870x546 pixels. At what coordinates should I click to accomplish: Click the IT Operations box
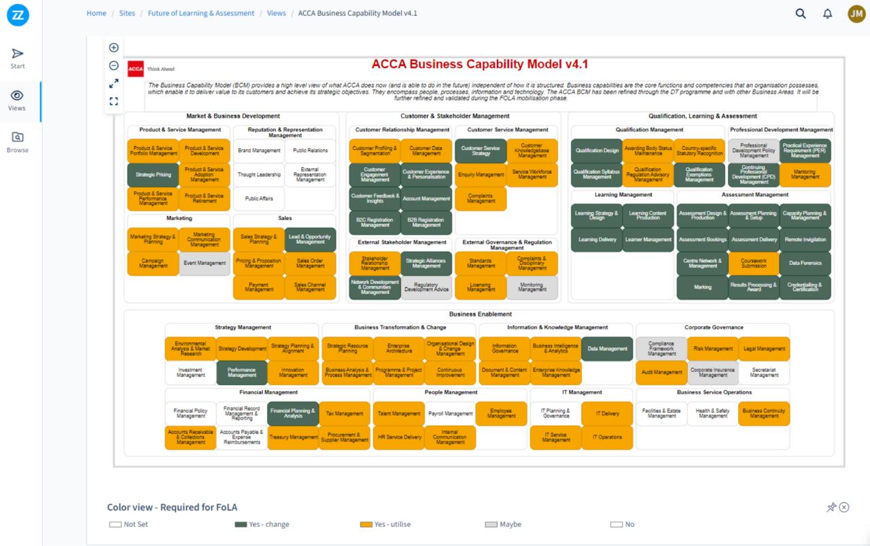click(x=608, y=437)
